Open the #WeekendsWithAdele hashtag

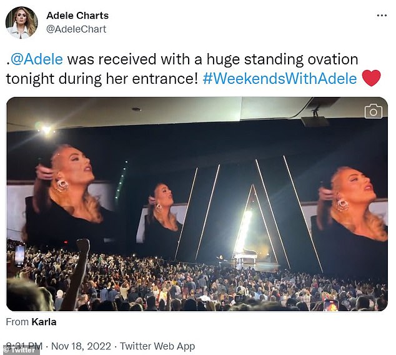click(280, 79)
